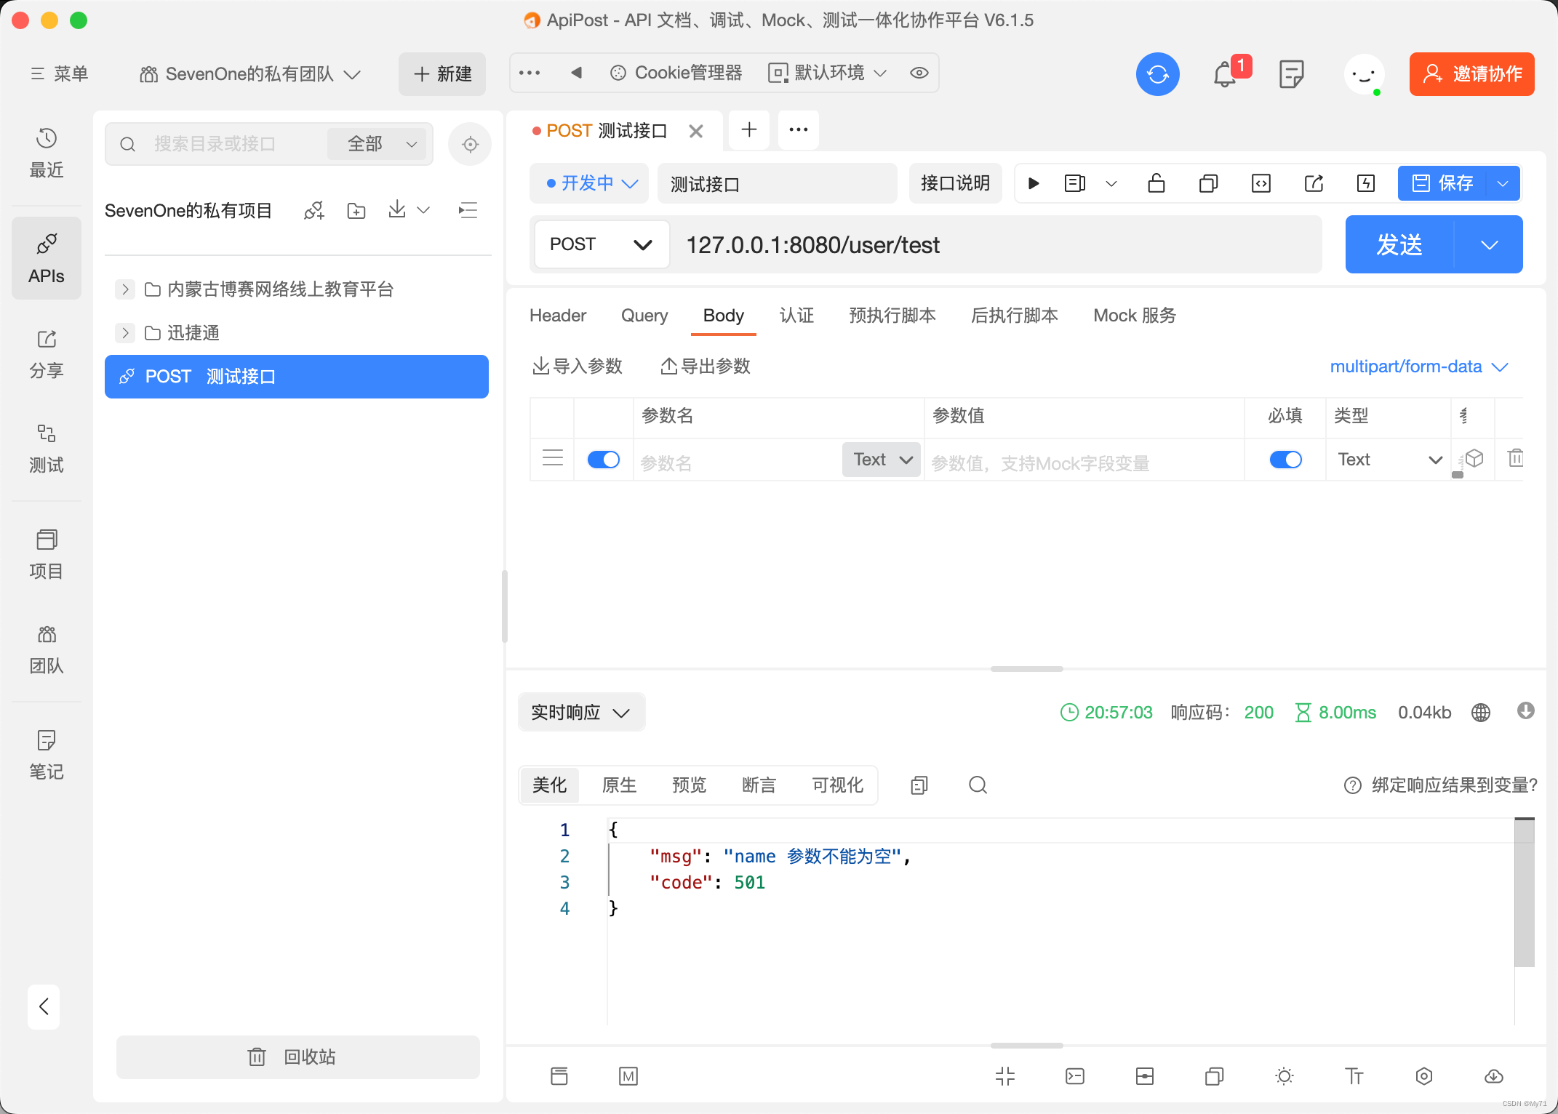Open the Share sidebar section

coord(47,354)
